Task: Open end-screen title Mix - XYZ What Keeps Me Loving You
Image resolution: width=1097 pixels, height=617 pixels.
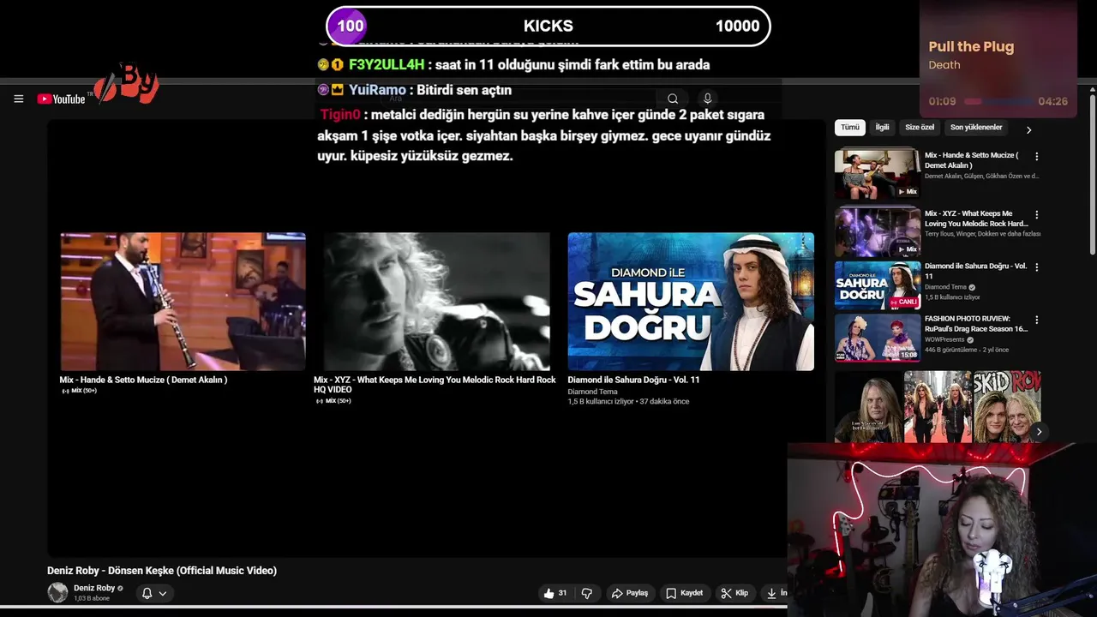Action: click(435, 384)
